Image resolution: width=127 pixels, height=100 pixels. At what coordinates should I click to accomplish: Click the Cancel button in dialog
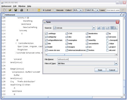[x=112, y=70]
